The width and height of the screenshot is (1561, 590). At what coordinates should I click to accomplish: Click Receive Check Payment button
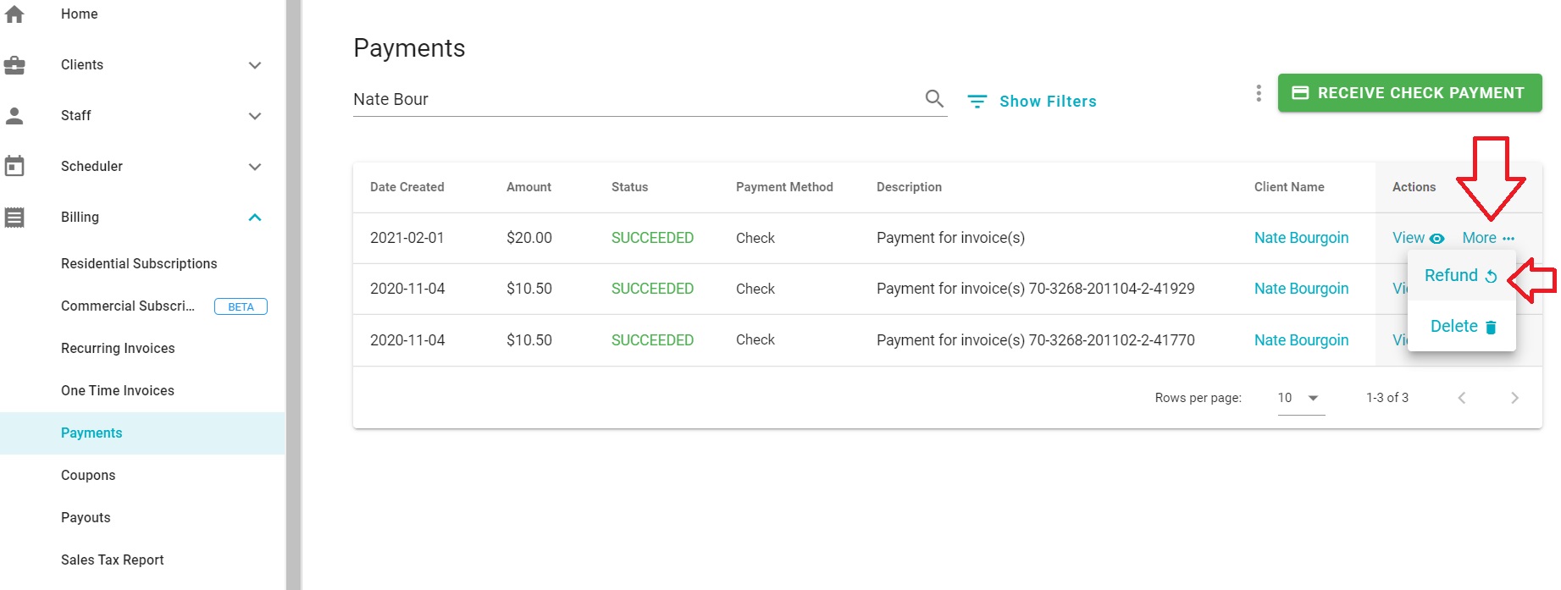(1409, 93)
